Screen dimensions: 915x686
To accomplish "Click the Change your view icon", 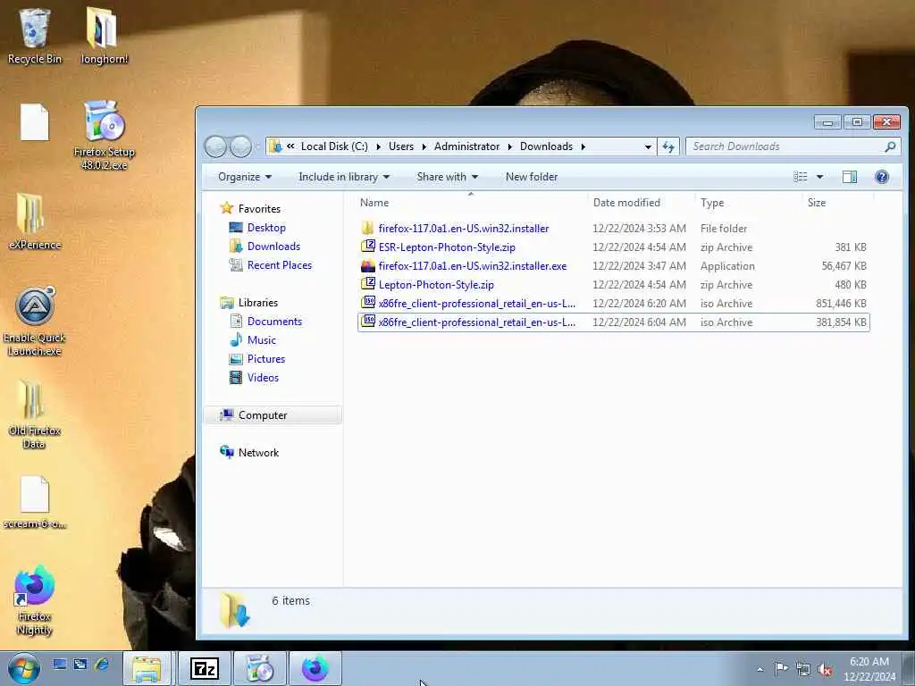I will [801, 177].
